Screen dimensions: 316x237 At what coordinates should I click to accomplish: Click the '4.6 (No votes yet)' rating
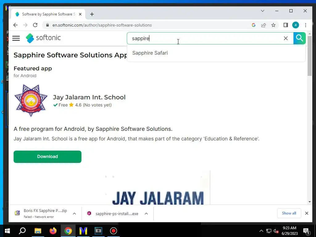(x=93, y=105)
